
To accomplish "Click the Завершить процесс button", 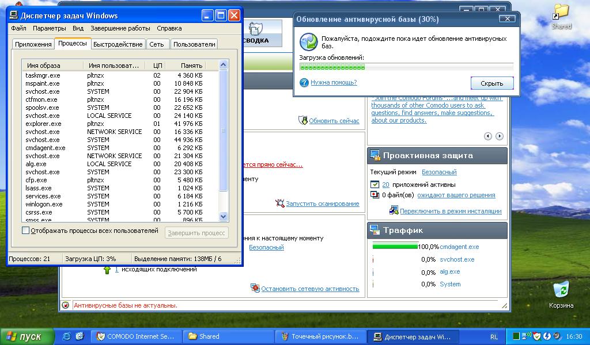I will tap(196, 233).
